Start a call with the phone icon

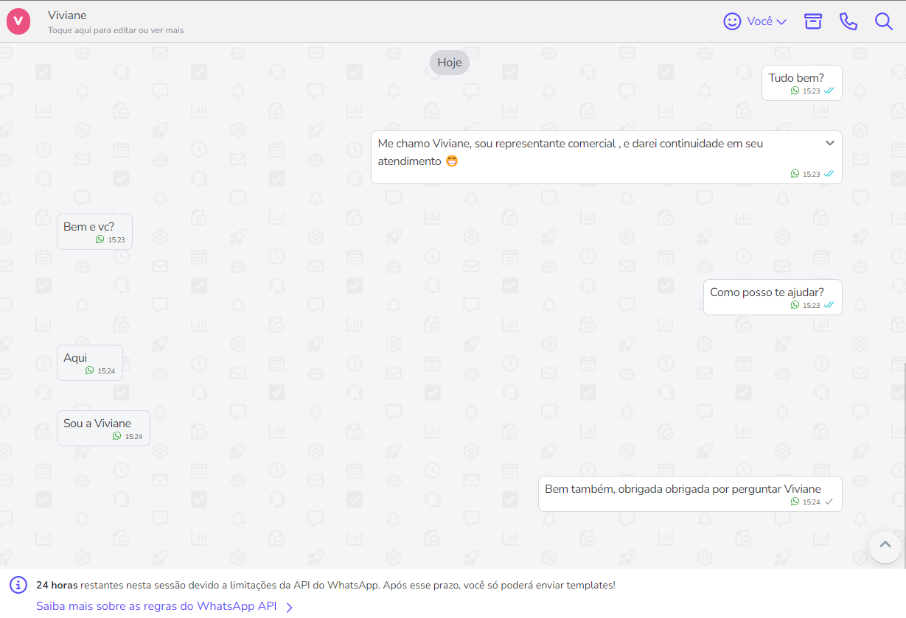tap(848, 21)
